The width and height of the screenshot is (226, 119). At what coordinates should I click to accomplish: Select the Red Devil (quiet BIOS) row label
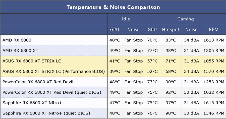(x=52, y=92)
